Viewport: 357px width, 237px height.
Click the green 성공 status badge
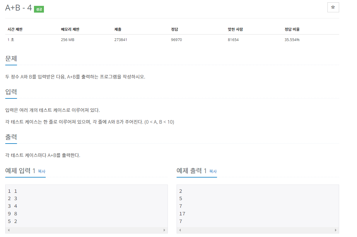coord(39,9)
